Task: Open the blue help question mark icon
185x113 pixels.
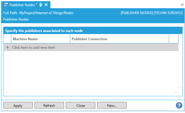Action: pos(179,105)
